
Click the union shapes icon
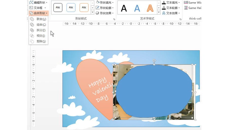tap(32, 19)
